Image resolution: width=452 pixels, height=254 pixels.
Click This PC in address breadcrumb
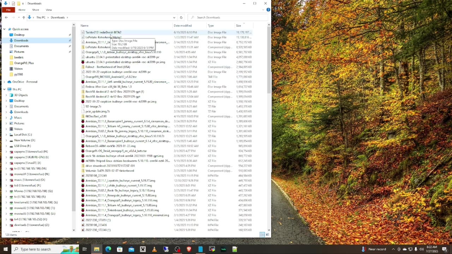tap(41, 17)
